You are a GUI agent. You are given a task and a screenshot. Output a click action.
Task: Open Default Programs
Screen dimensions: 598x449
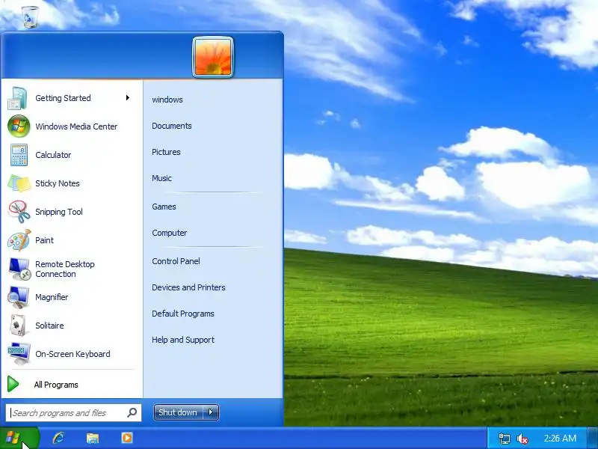(182, 314)
